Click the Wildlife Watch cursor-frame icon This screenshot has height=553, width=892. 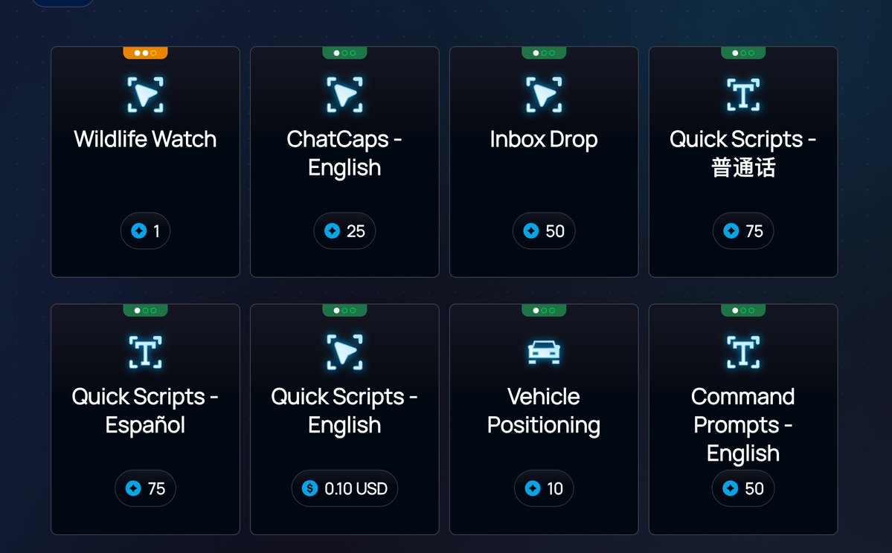[x=145, y=95]
